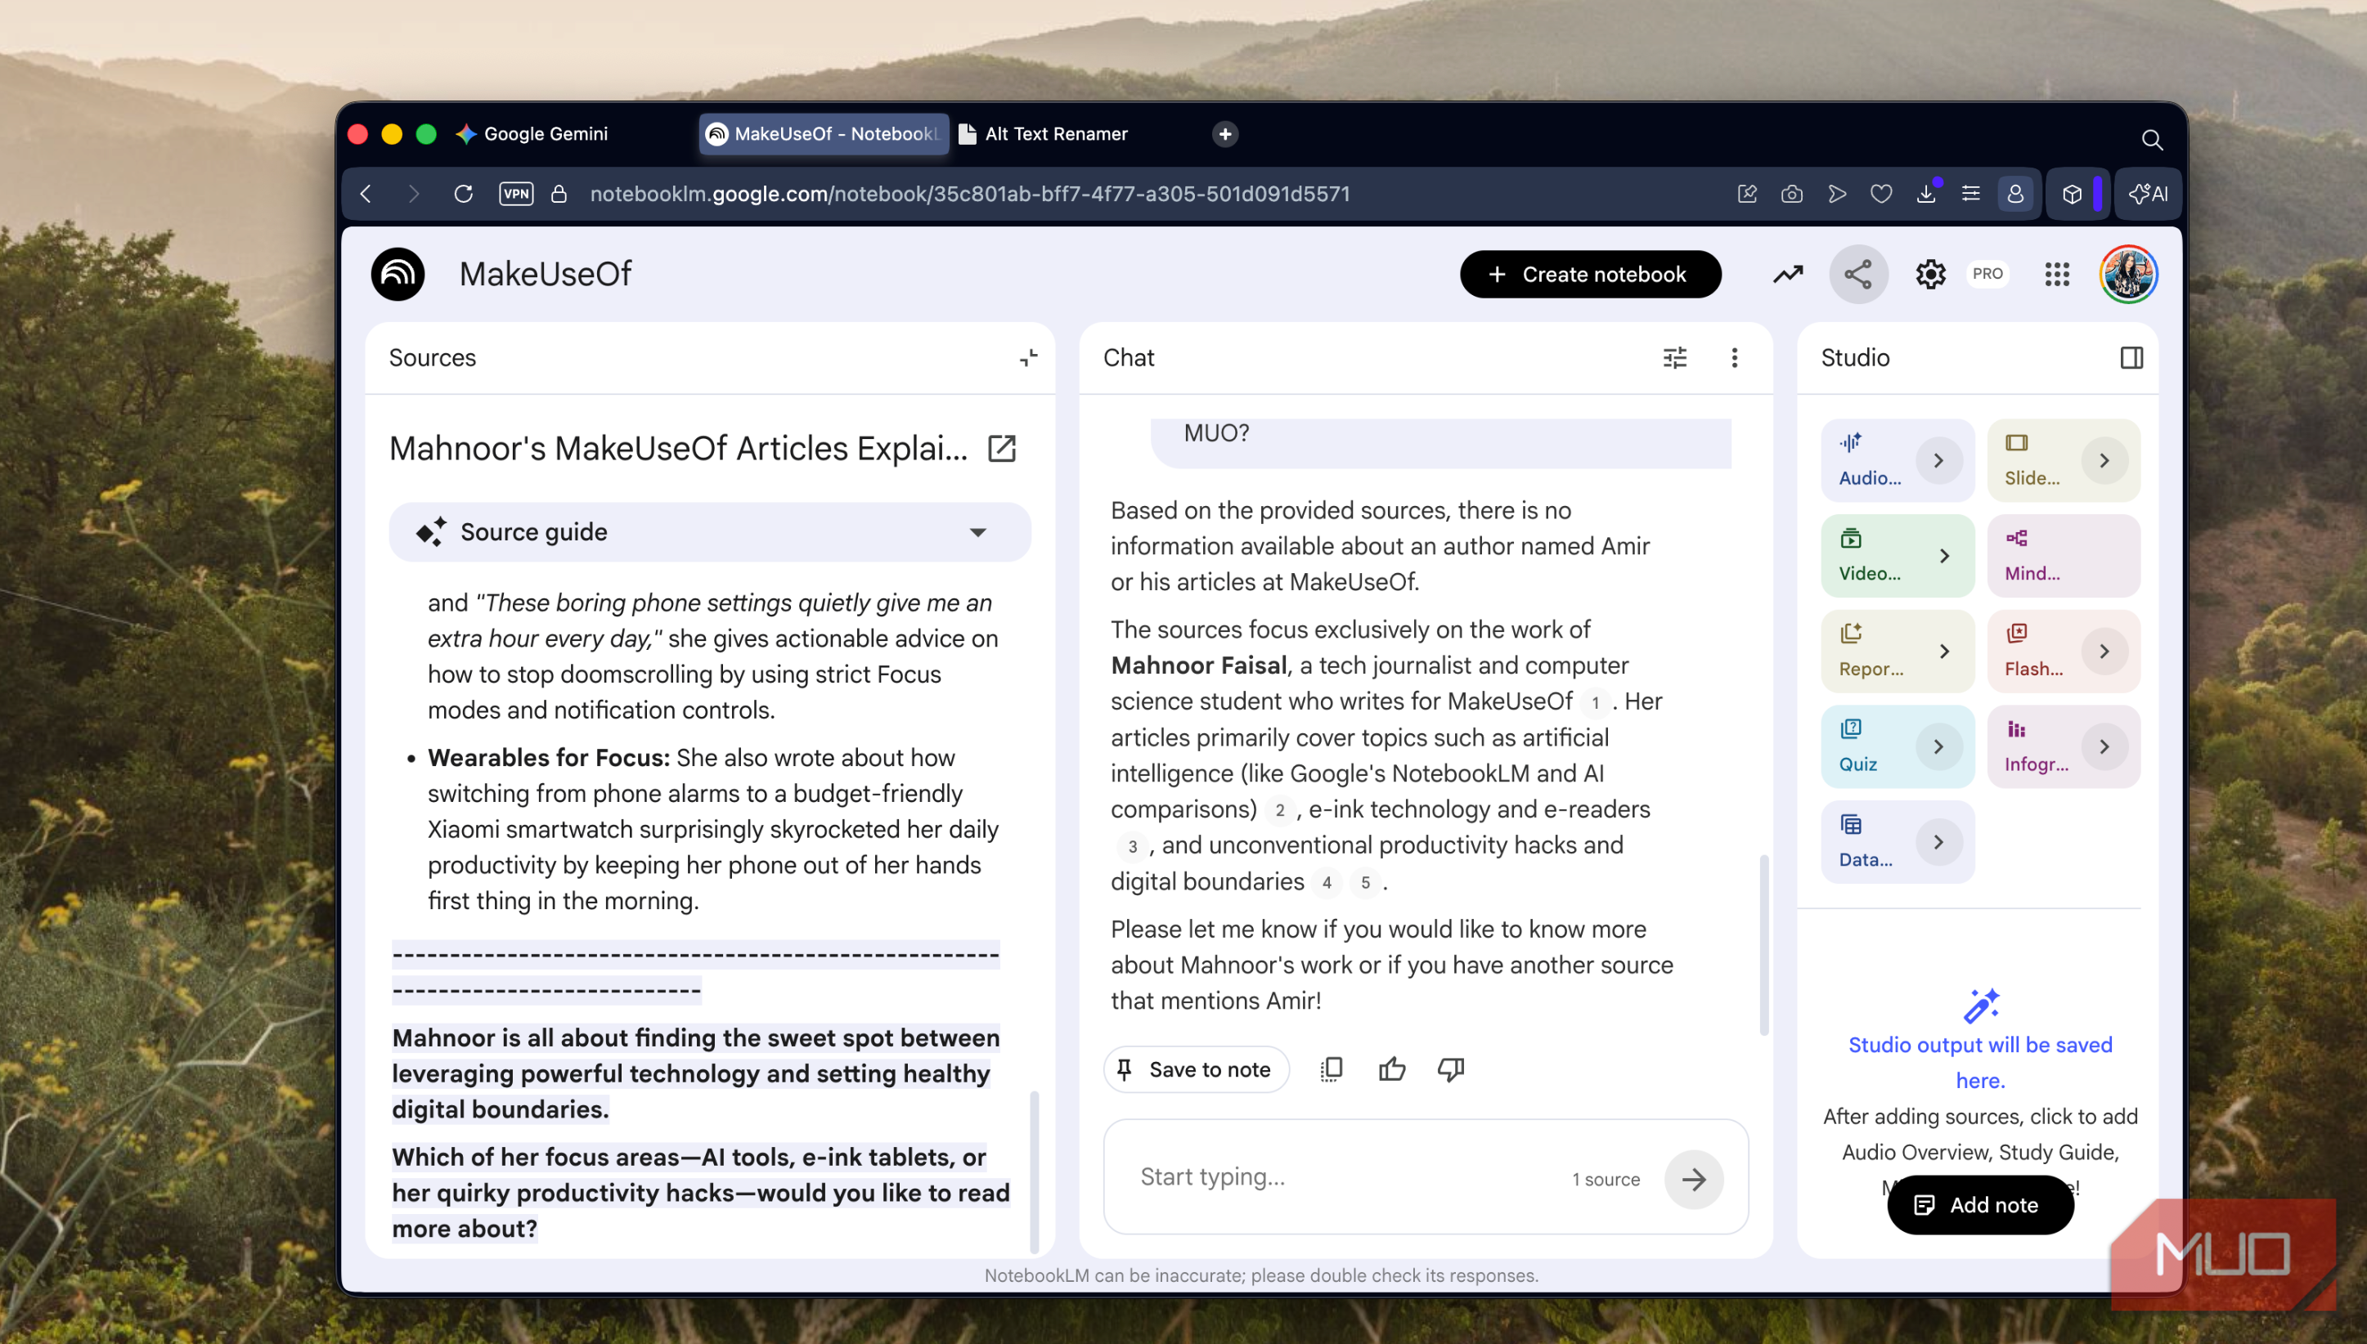Viewport: 2367px width, 1344px height.
Task: Open browser downloads icon
Action: tap(1925, 194)
